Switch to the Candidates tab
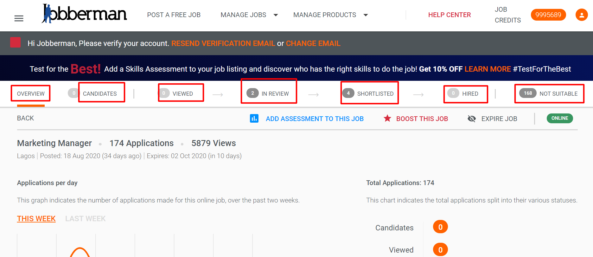This screenshot has height=257, width=593. pyautogui.click(x=100, y=94)
